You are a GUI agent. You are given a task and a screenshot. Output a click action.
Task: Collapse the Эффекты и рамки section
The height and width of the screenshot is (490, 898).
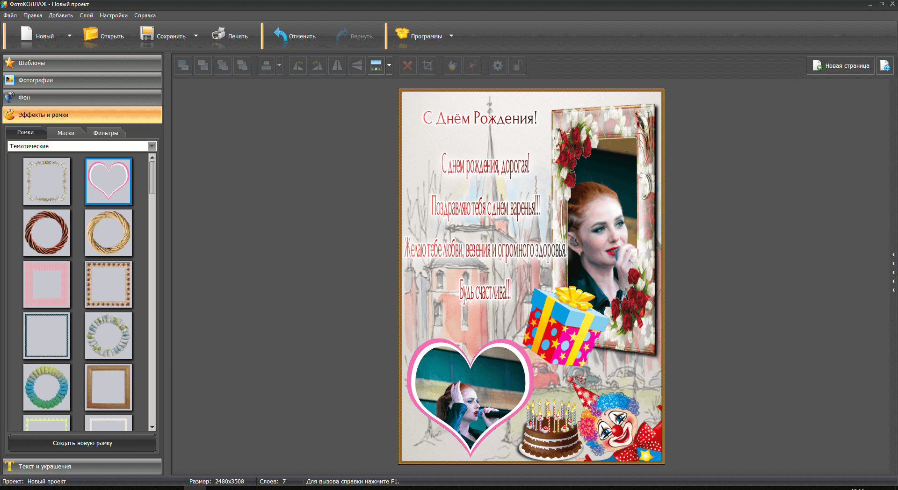pyautogui.click(x=82, y=115)
